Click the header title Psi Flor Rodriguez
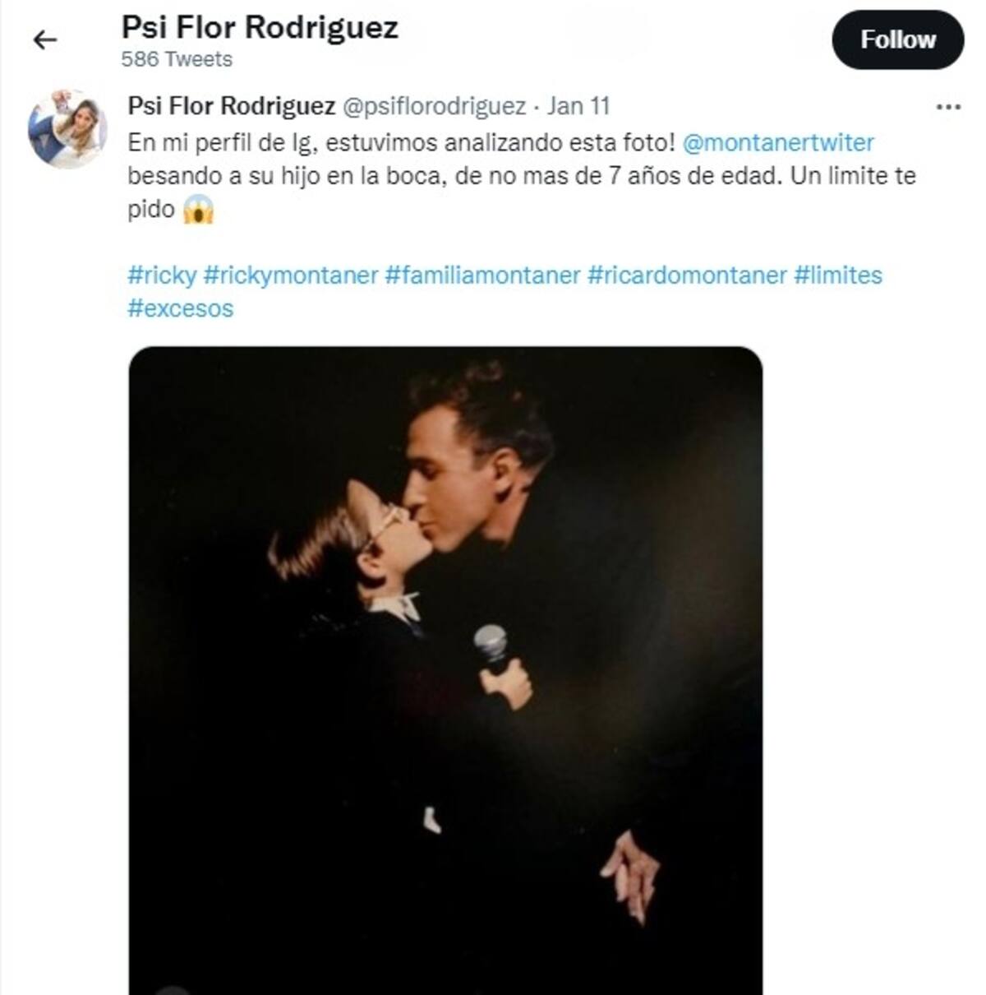Image resolution: width=986 pixels, height=995 pixels. coord(260,27)
